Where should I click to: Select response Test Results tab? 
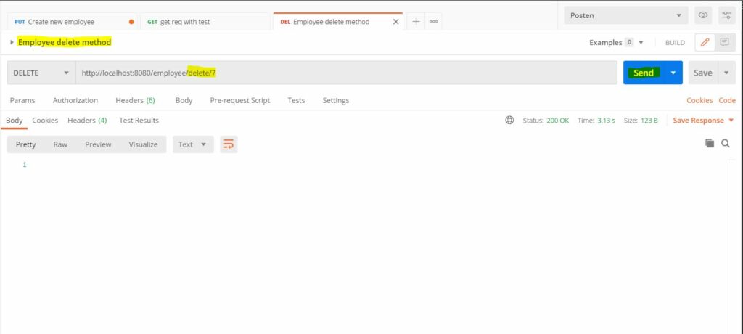[139, 121]
